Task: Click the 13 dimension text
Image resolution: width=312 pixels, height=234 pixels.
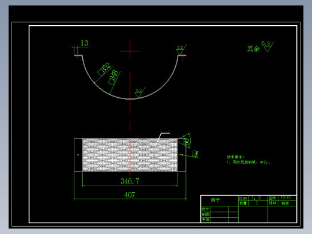Action: pyautogui.click(x=84, y=43)
